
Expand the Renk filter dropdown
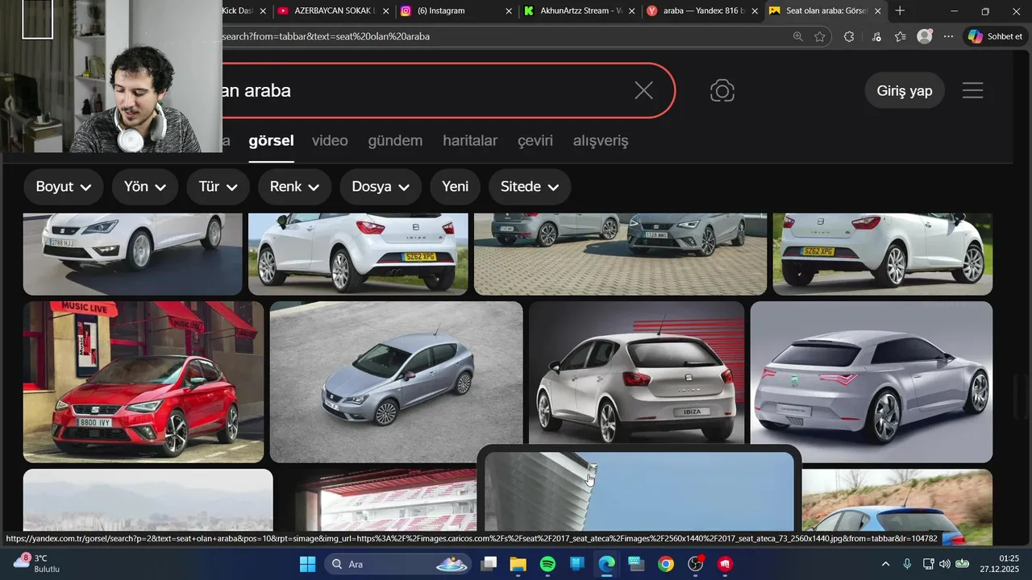click(294, 187)
